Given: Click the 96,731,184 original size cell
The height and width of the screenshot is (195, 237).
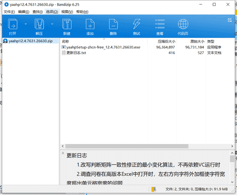Looking at the screenshot, I should pyautogui.click(x=195, y=47).
